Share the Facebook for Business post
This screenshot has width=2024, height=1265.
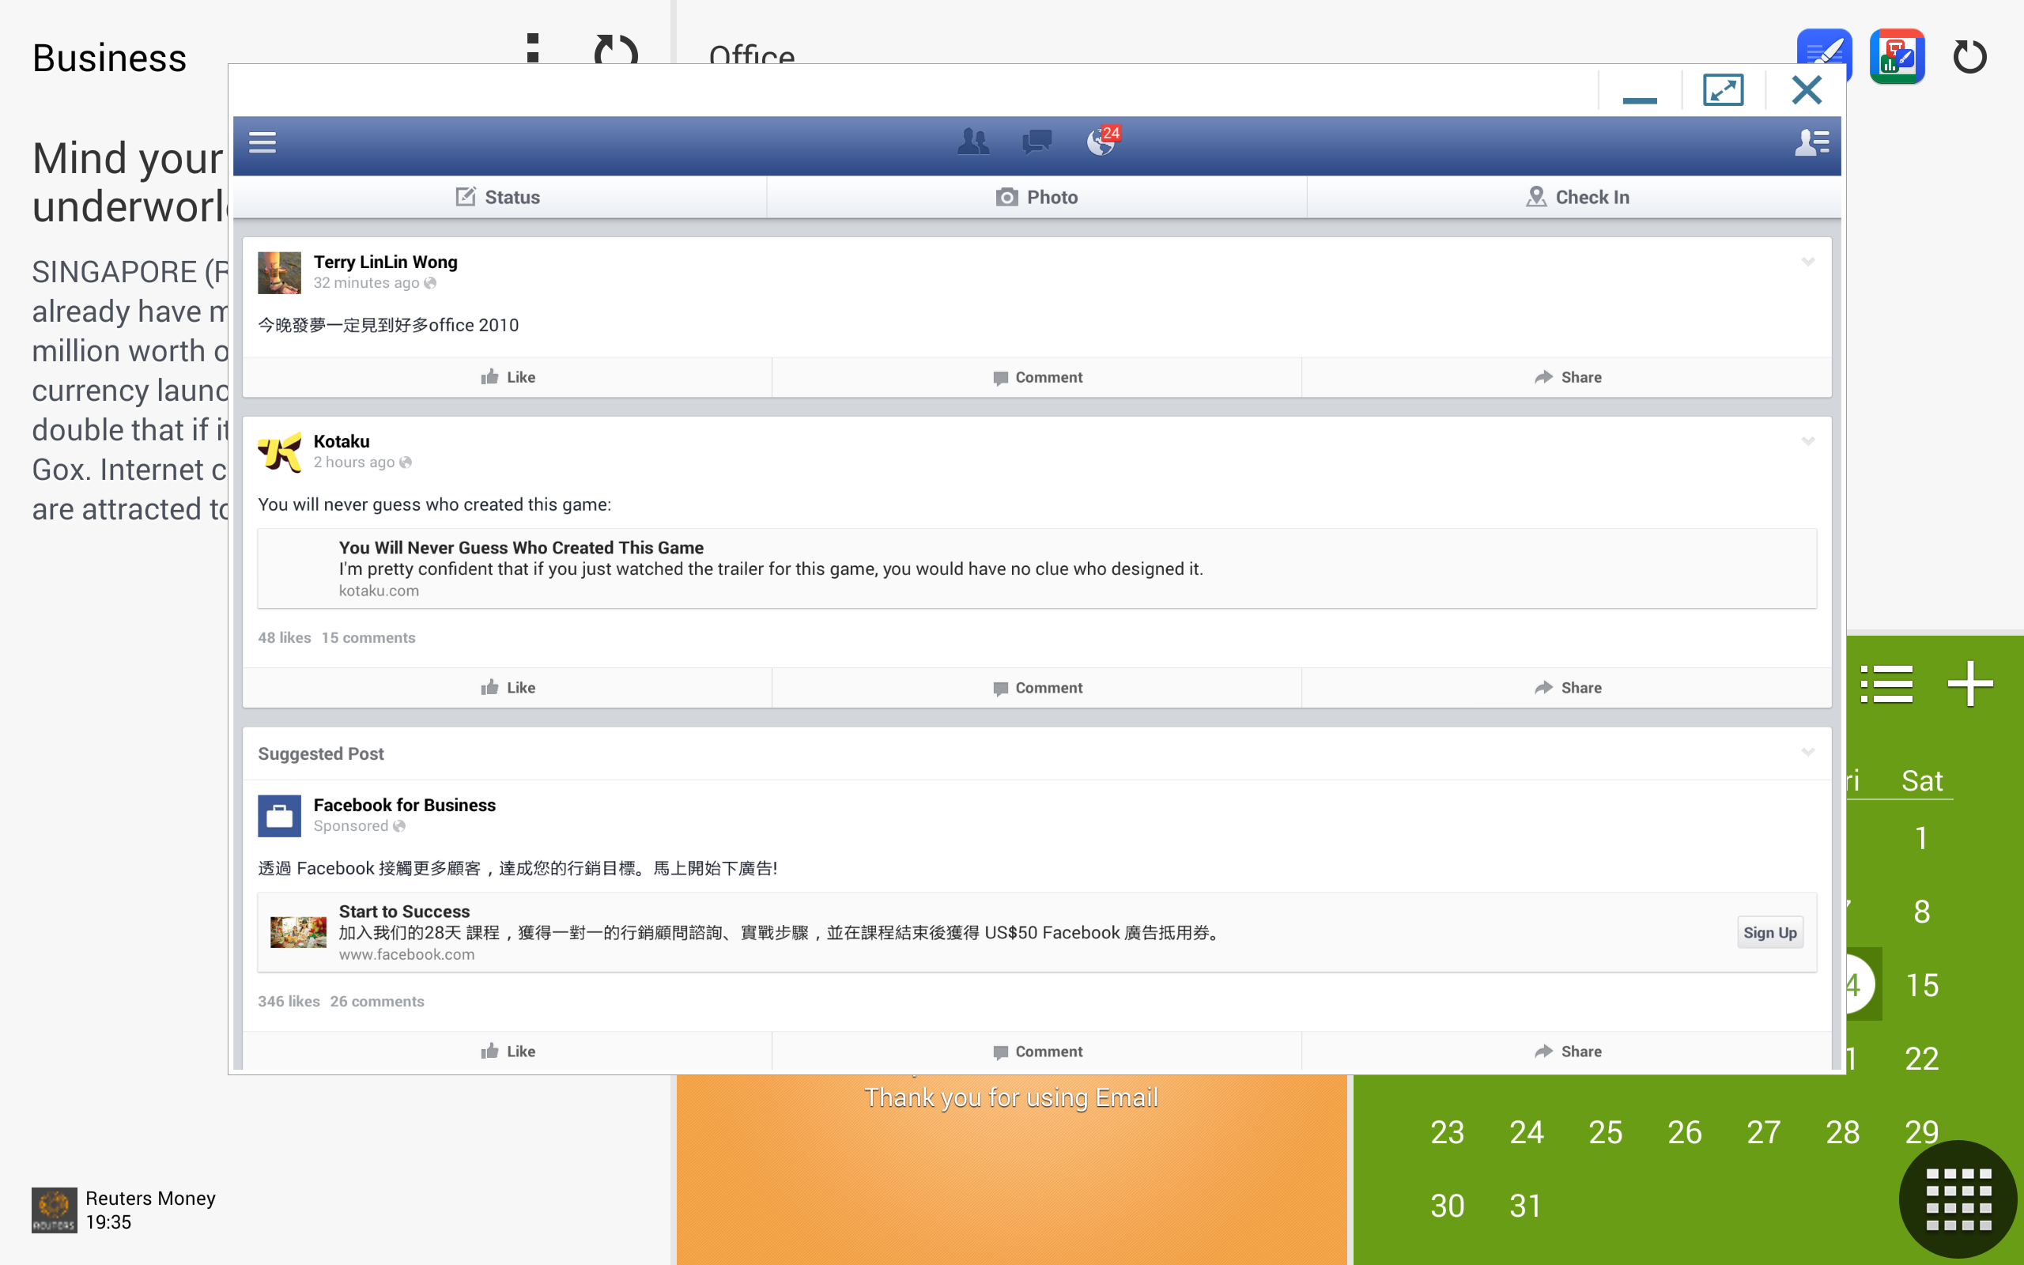1567,1052
